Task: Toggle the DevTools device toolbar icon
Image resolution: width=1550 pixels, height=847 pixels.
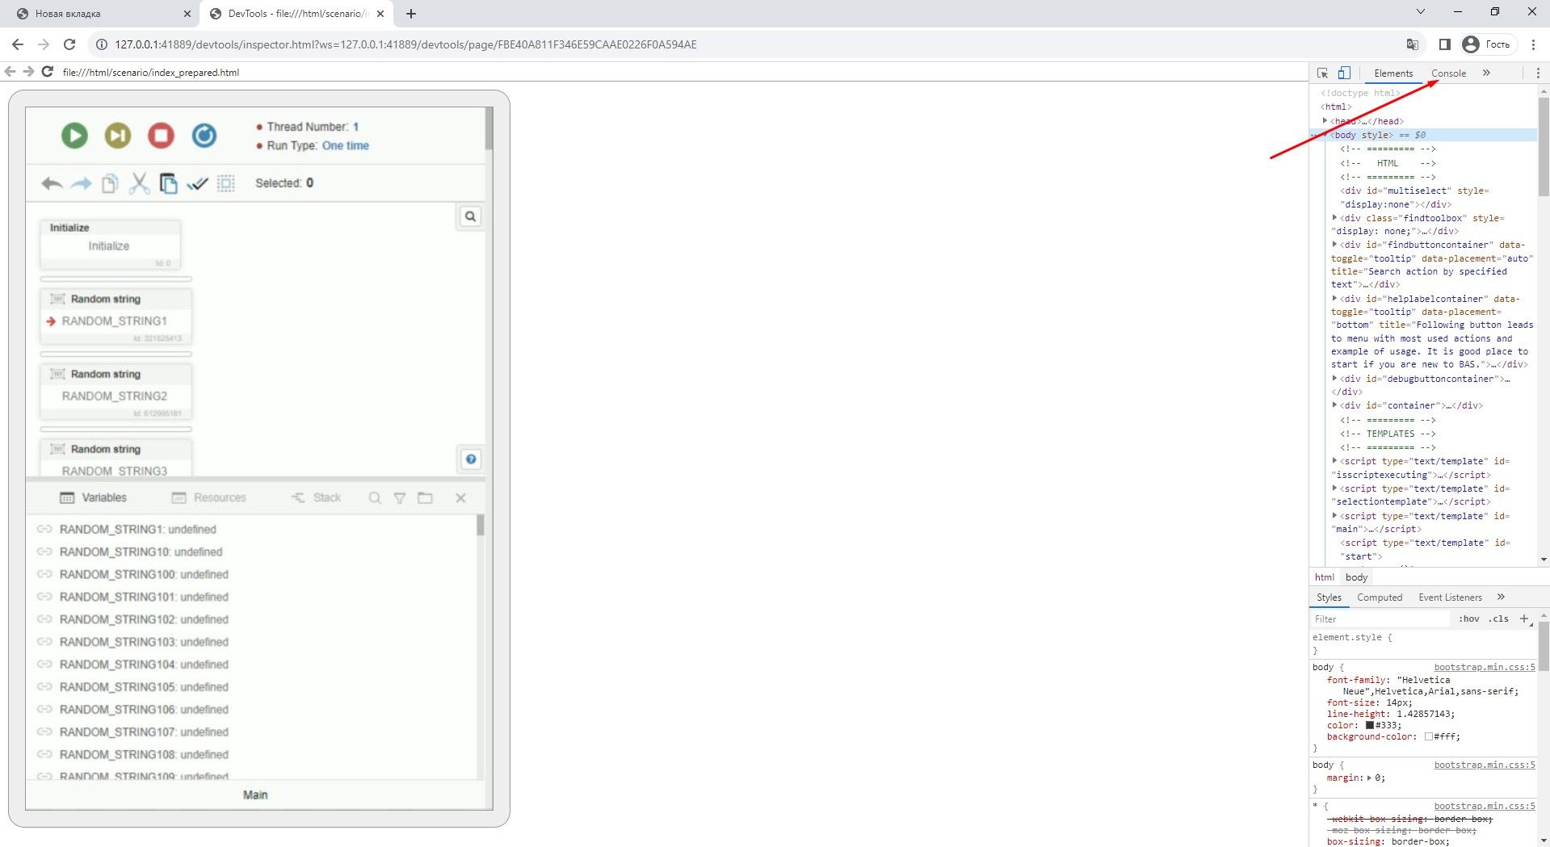Action: [1344, 73]
